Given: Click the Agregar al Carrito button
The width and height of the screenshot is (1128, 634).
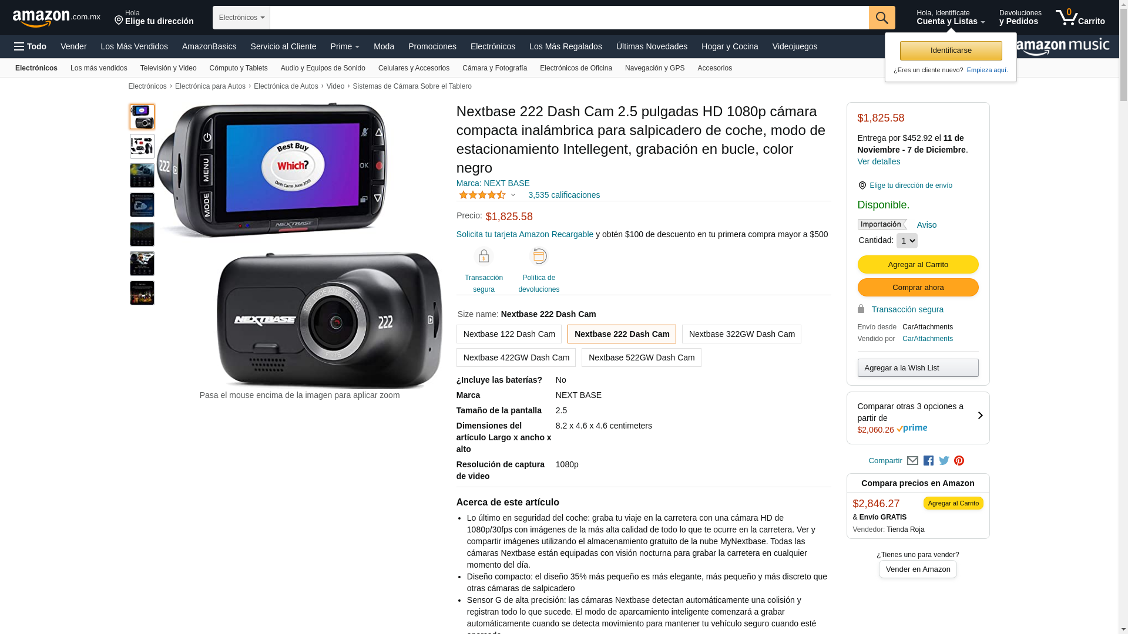Looking at the screenshot, I should (918, 265).
